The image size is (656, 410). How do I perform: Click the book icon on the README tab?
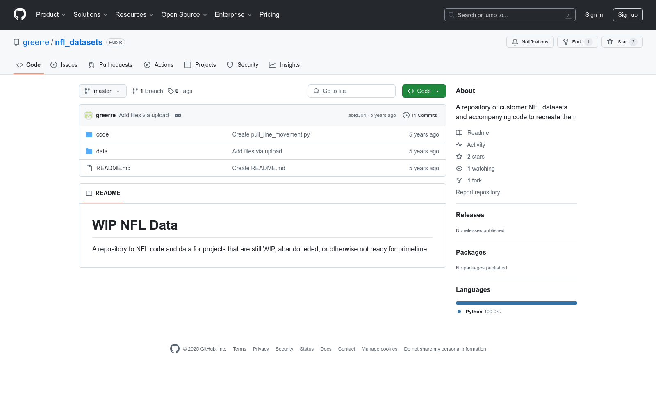point(89,193)
